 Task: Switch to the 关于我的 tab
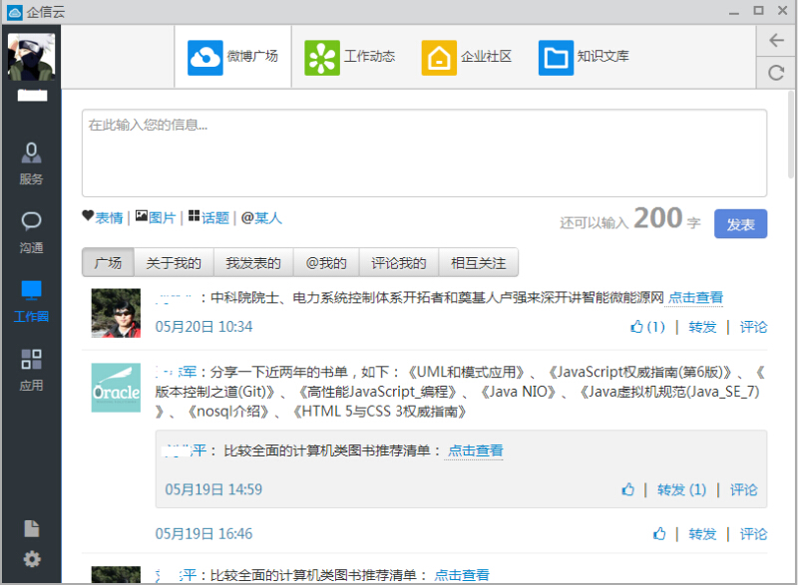pyautogui.click(x=174, y=262)
